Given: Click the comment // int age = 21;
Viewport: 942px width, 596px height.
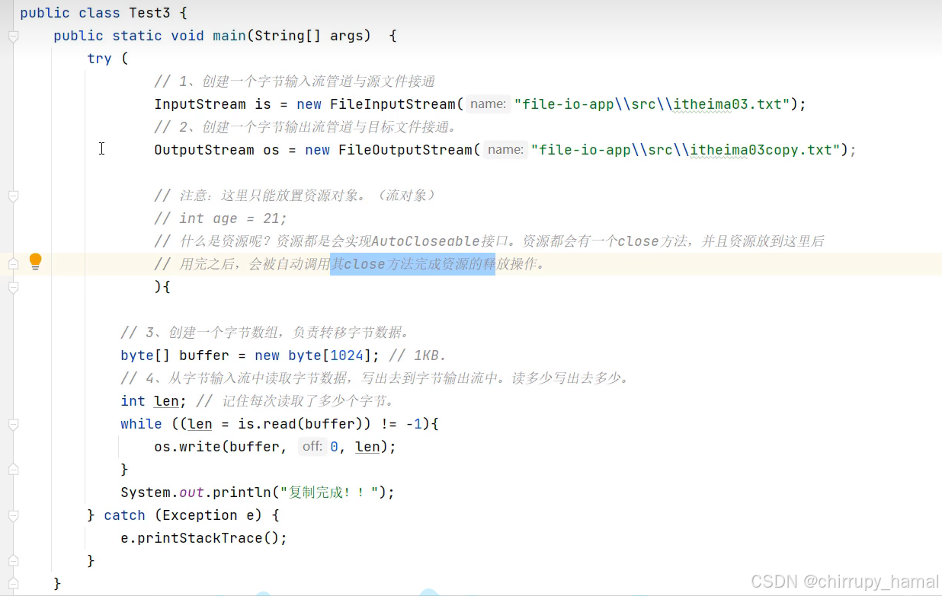Looking at the screenshot, I should tap(221, 218).
